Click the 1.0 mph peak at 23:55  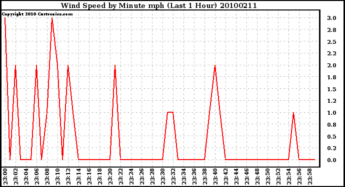pyautogui.click(x=293, y=113)
